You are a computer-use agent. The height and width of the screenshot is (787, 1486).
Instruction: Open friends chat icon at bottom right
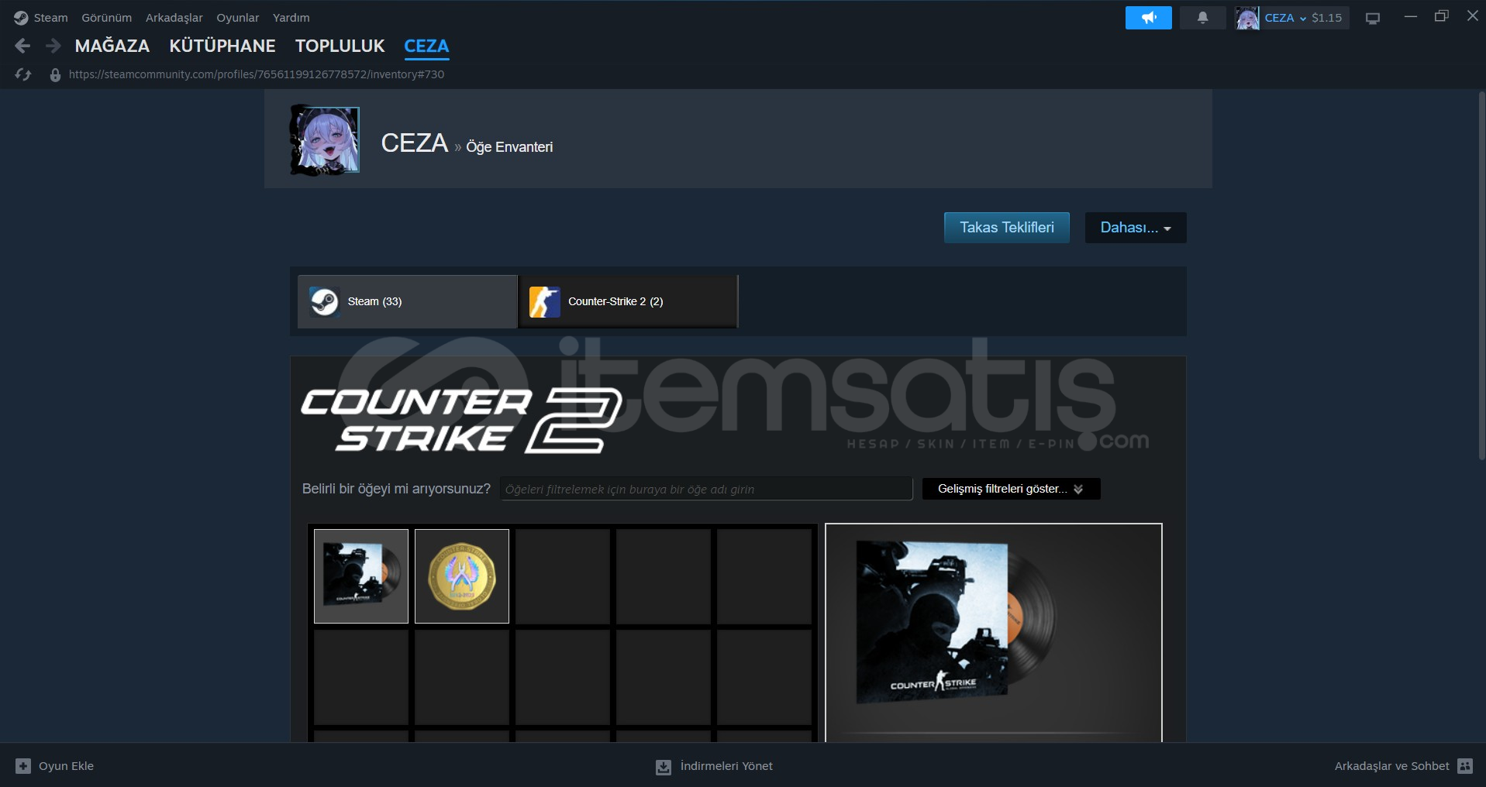click(1465, 766)
